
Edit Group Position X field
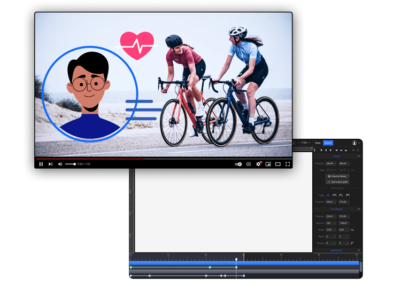pos(330,163)
